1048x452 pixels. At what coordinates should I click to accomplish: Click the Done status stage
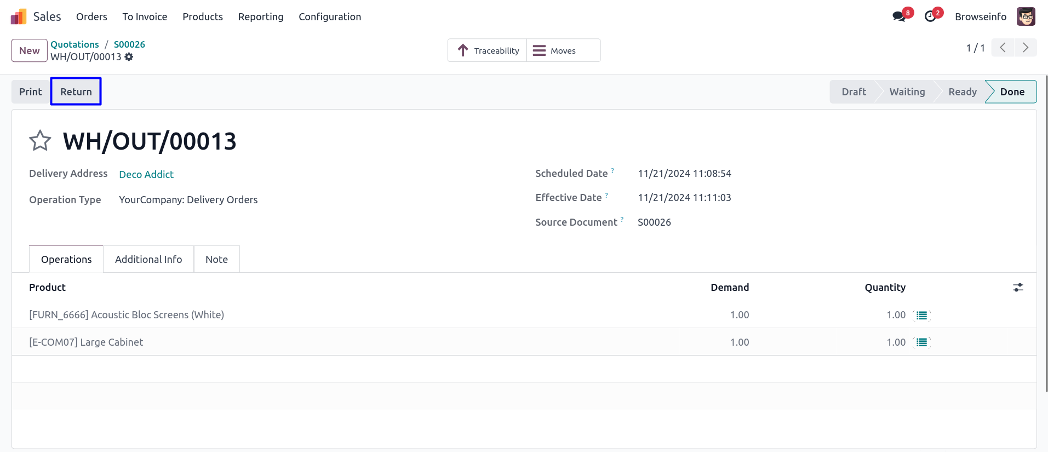1012,91
